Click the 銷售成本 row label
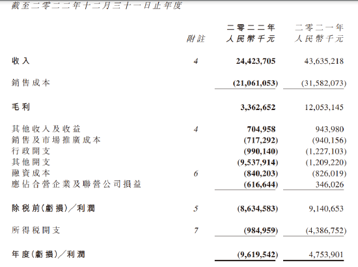Screen dimensions: 358x267 pos(31,83)
